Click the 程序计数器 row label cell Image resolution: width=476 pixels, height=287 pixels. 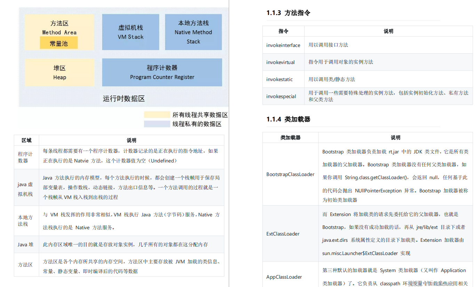point(26,157)
